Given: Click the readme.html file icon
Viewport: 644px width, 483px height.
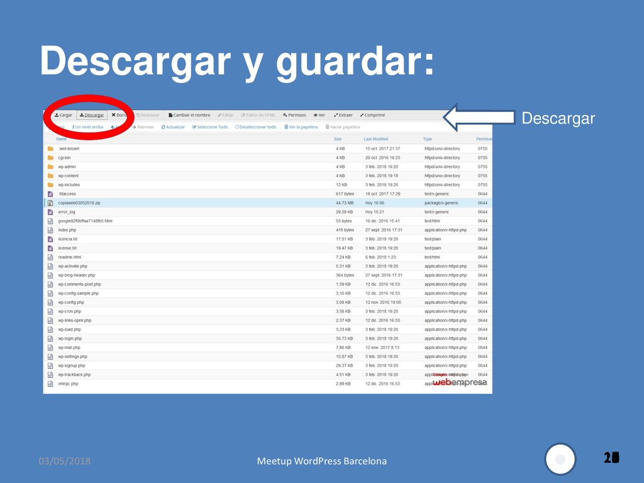Looking at the screenshot, I should pyautogui.click(x=50, y=257).
